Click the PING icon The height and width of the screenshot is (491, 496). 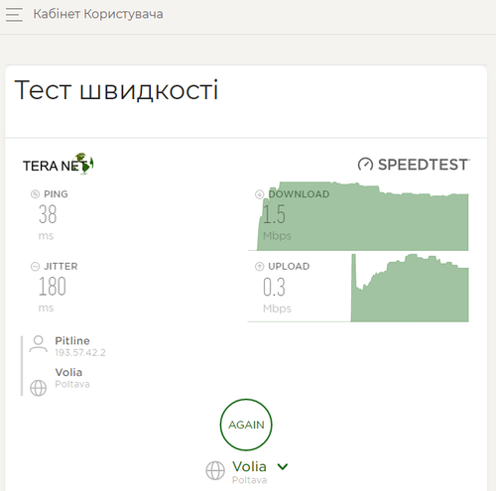tap(35, 194)
